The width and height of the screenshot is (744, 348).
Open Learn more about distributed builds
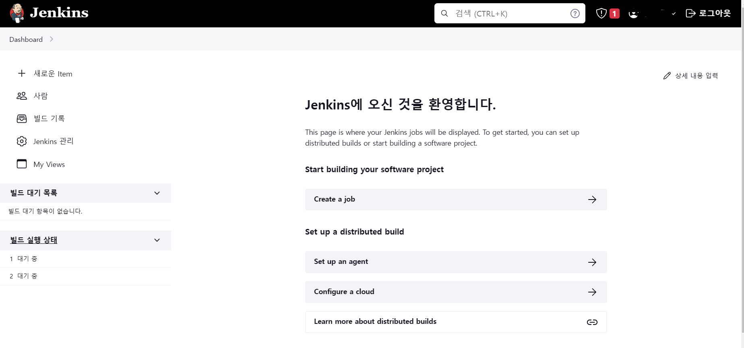click(456, 322)
